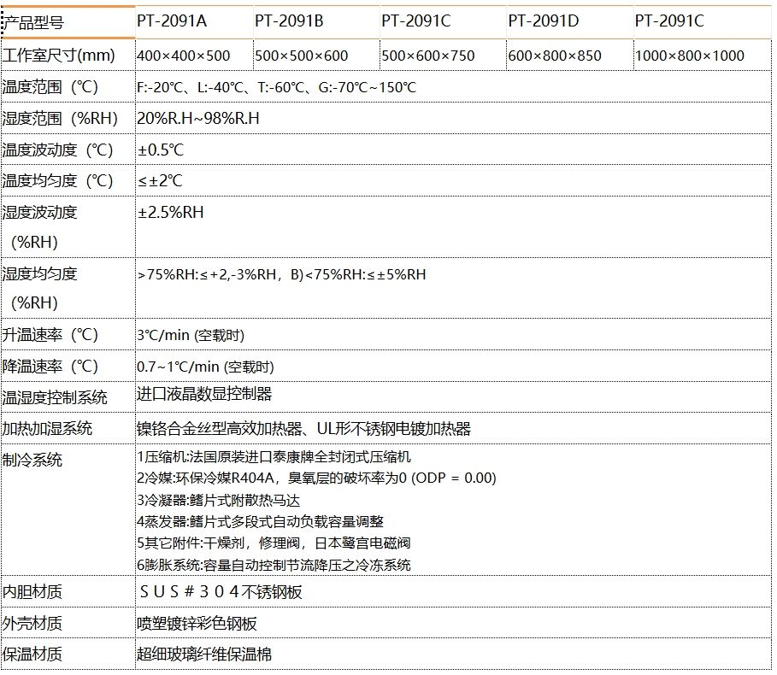Select the 超细玻璃纤维保温棉 insulation cell
Viewport: 777px width, 675px height.
(x=205, y=655)
